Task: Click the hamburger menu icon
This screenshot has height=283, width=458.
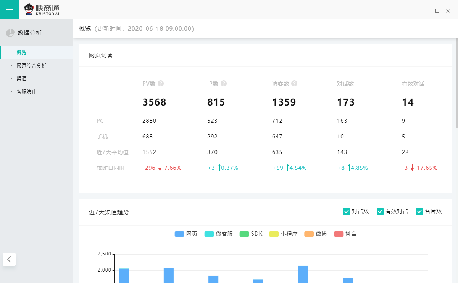Action: tap(10, 10)
